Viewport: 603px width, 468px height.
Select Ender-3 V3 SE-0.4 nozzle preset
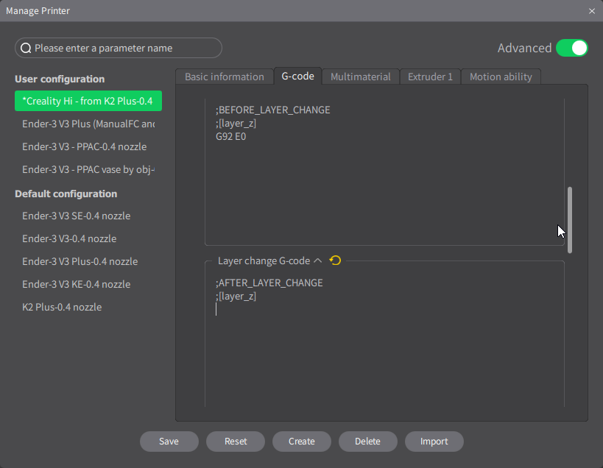pos(77,216)
